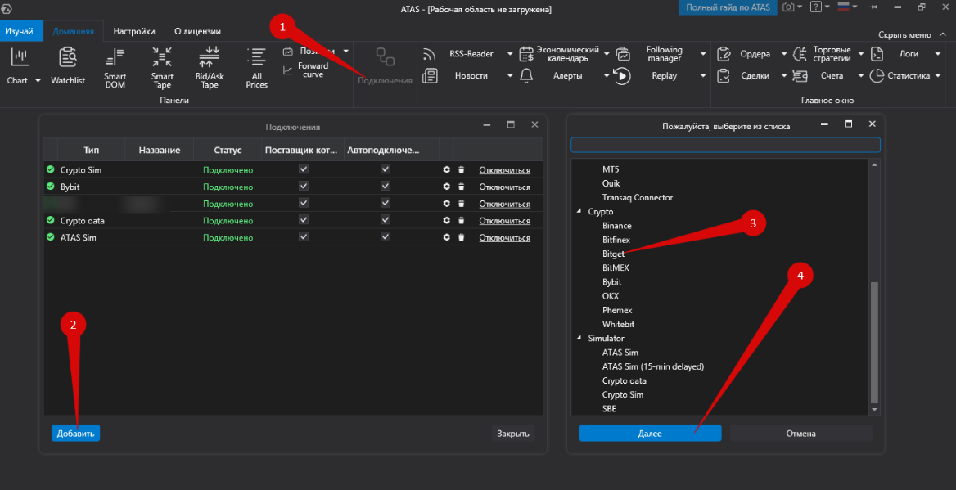Toggle autoconnect checkbox for Crypto Sim

[x=386, y=169]
